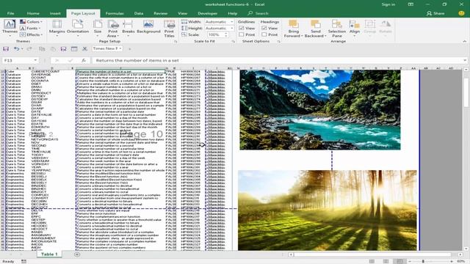This screenshot has height=264, width=470.
Task: Open the Themes gallery
Action: pyautogui.click(x=10, y=28)
